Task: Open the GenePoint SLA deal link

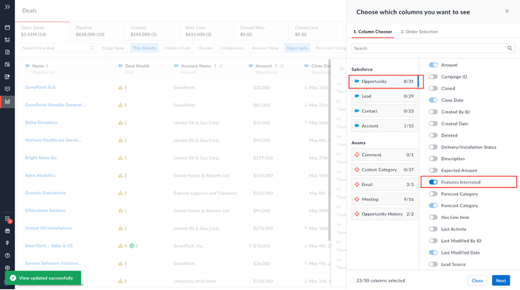Action: [40, 87]
